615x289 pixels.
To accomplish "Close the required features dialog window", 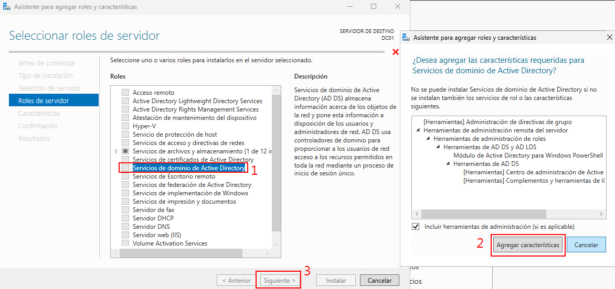I will [x=609, y=38].
